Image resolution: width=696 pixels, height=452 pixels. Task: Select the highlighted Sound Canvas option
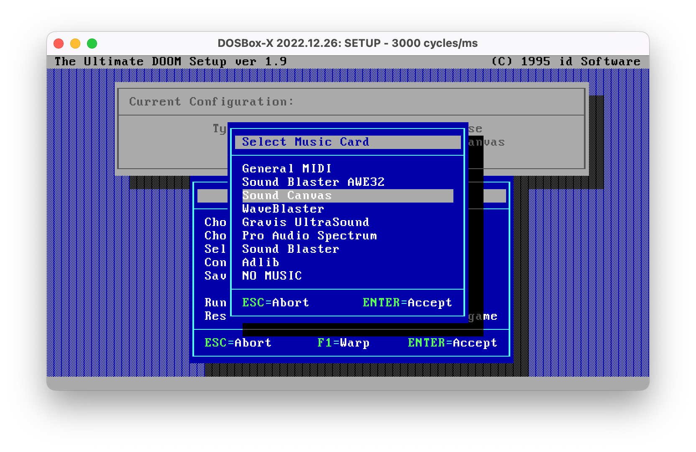click(348, 195)
